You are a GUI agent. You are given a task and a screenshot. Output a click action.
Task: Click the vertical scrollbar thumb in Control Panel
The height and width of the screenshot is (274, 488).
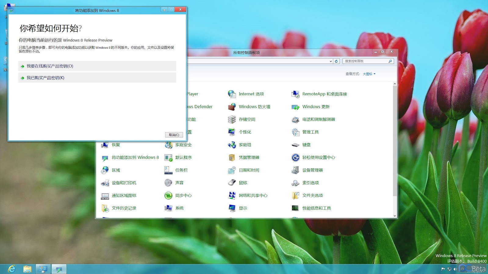click(x=395, y=141)
